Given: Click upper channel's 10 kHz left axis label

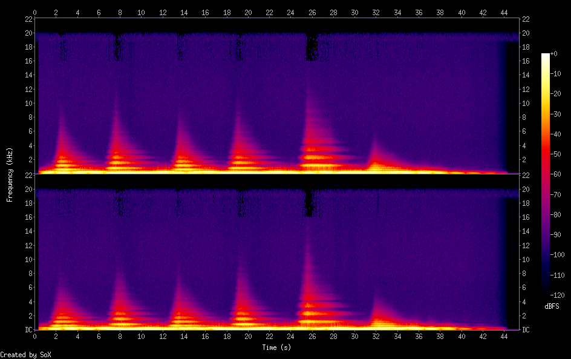Looking at the screenshot, I should pos(28,103).
